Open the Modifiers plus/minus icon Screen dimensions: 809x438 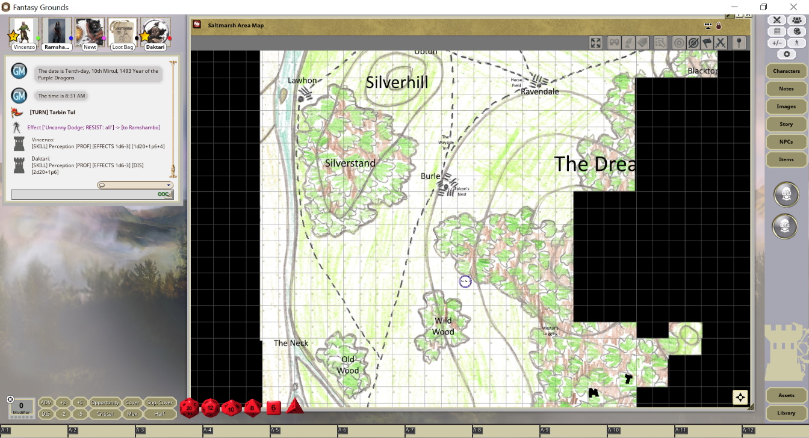point(777,43)
